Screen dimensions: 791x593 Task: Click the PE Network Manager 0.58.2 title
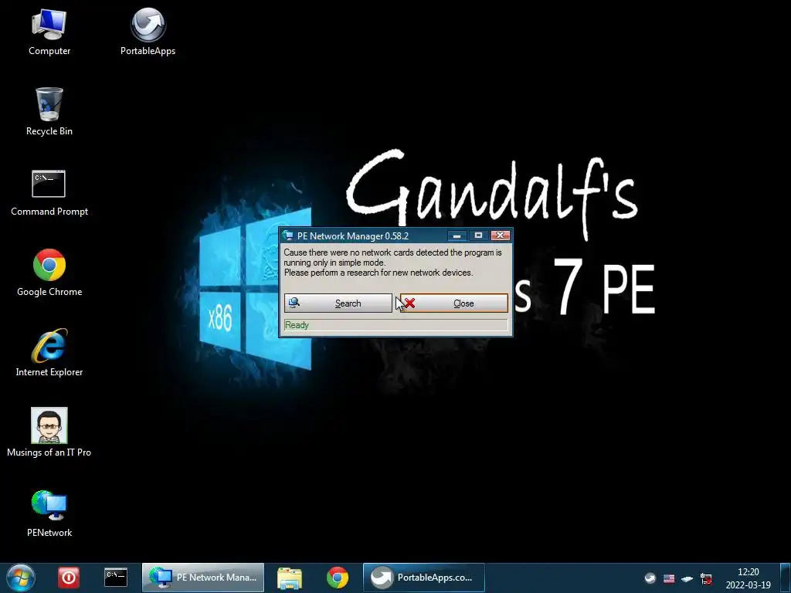352,236
